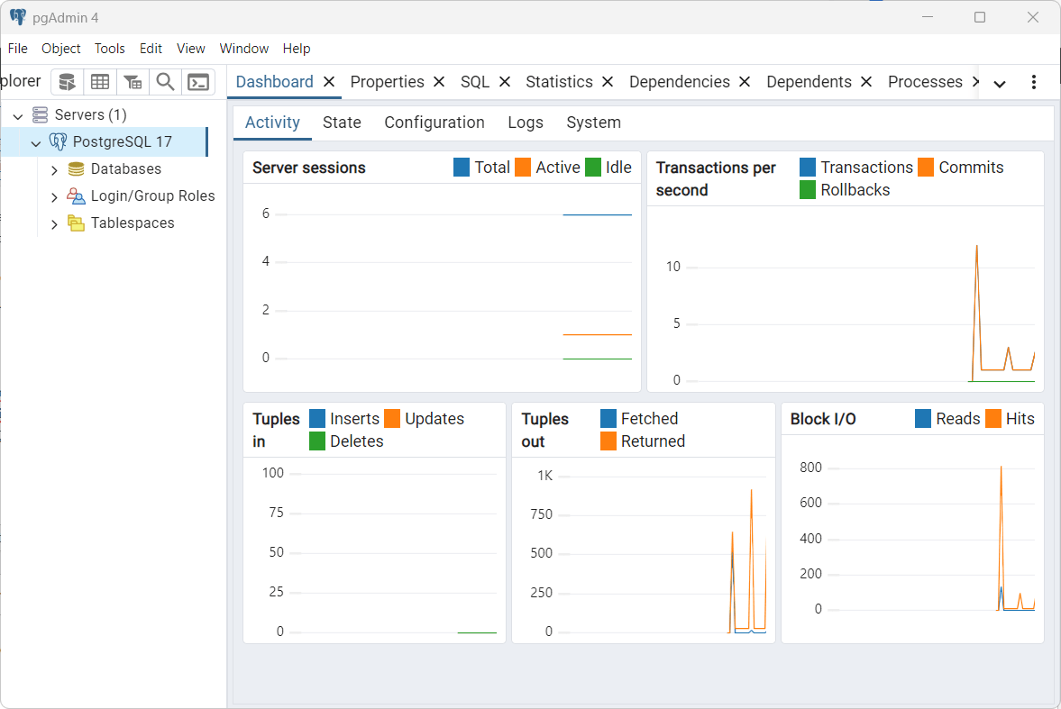This screenshot has height=709, width=1061.
Task: Open the Object menu
Action: click(x=61, y=49)
